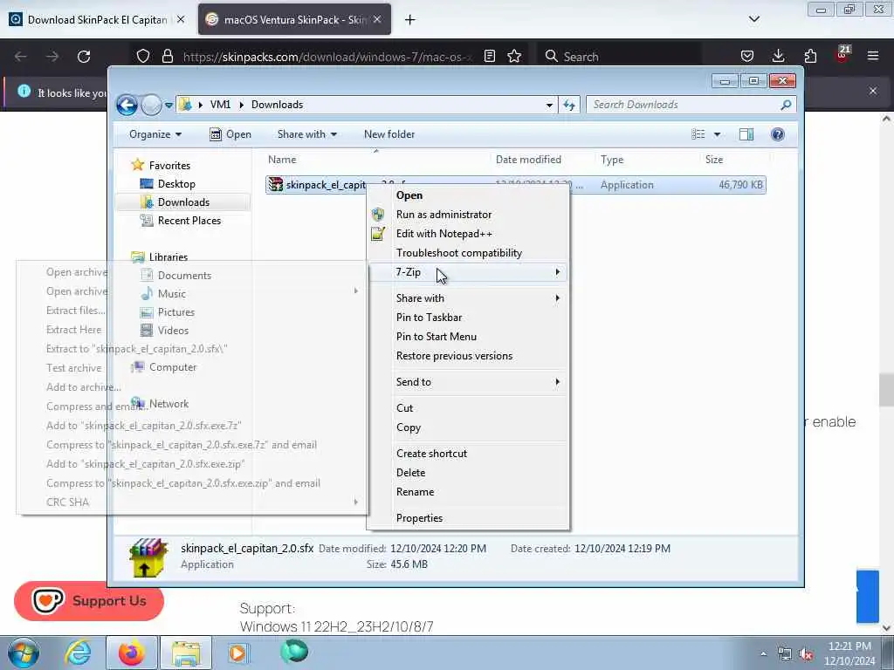List all Firefox tabs chevron
Screen dimensions: 894x670
click(753, 19)
